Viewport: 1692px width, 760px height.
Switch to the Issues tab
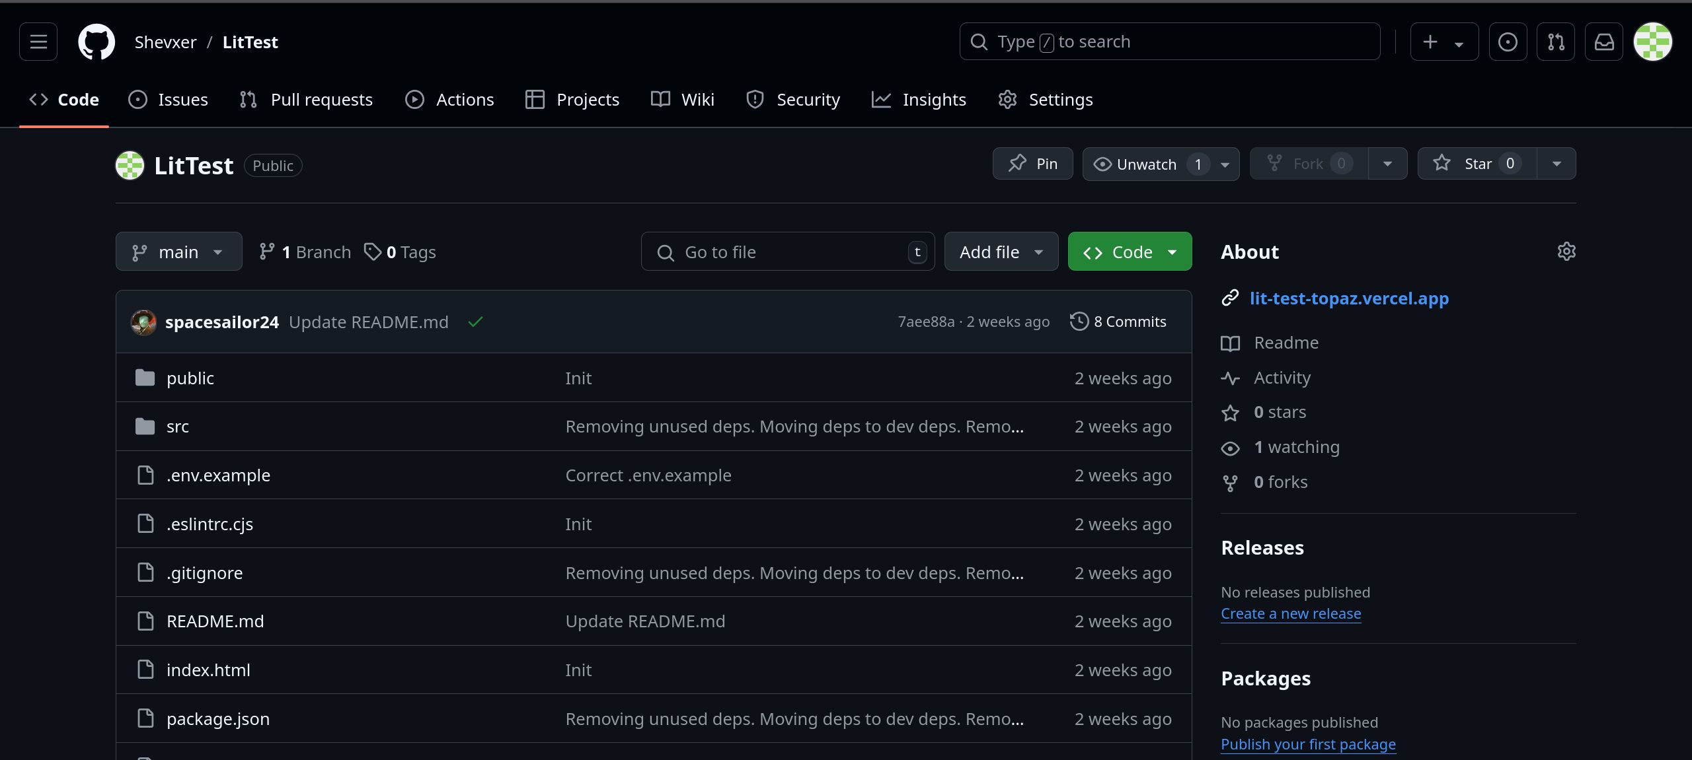pos(169,100)
